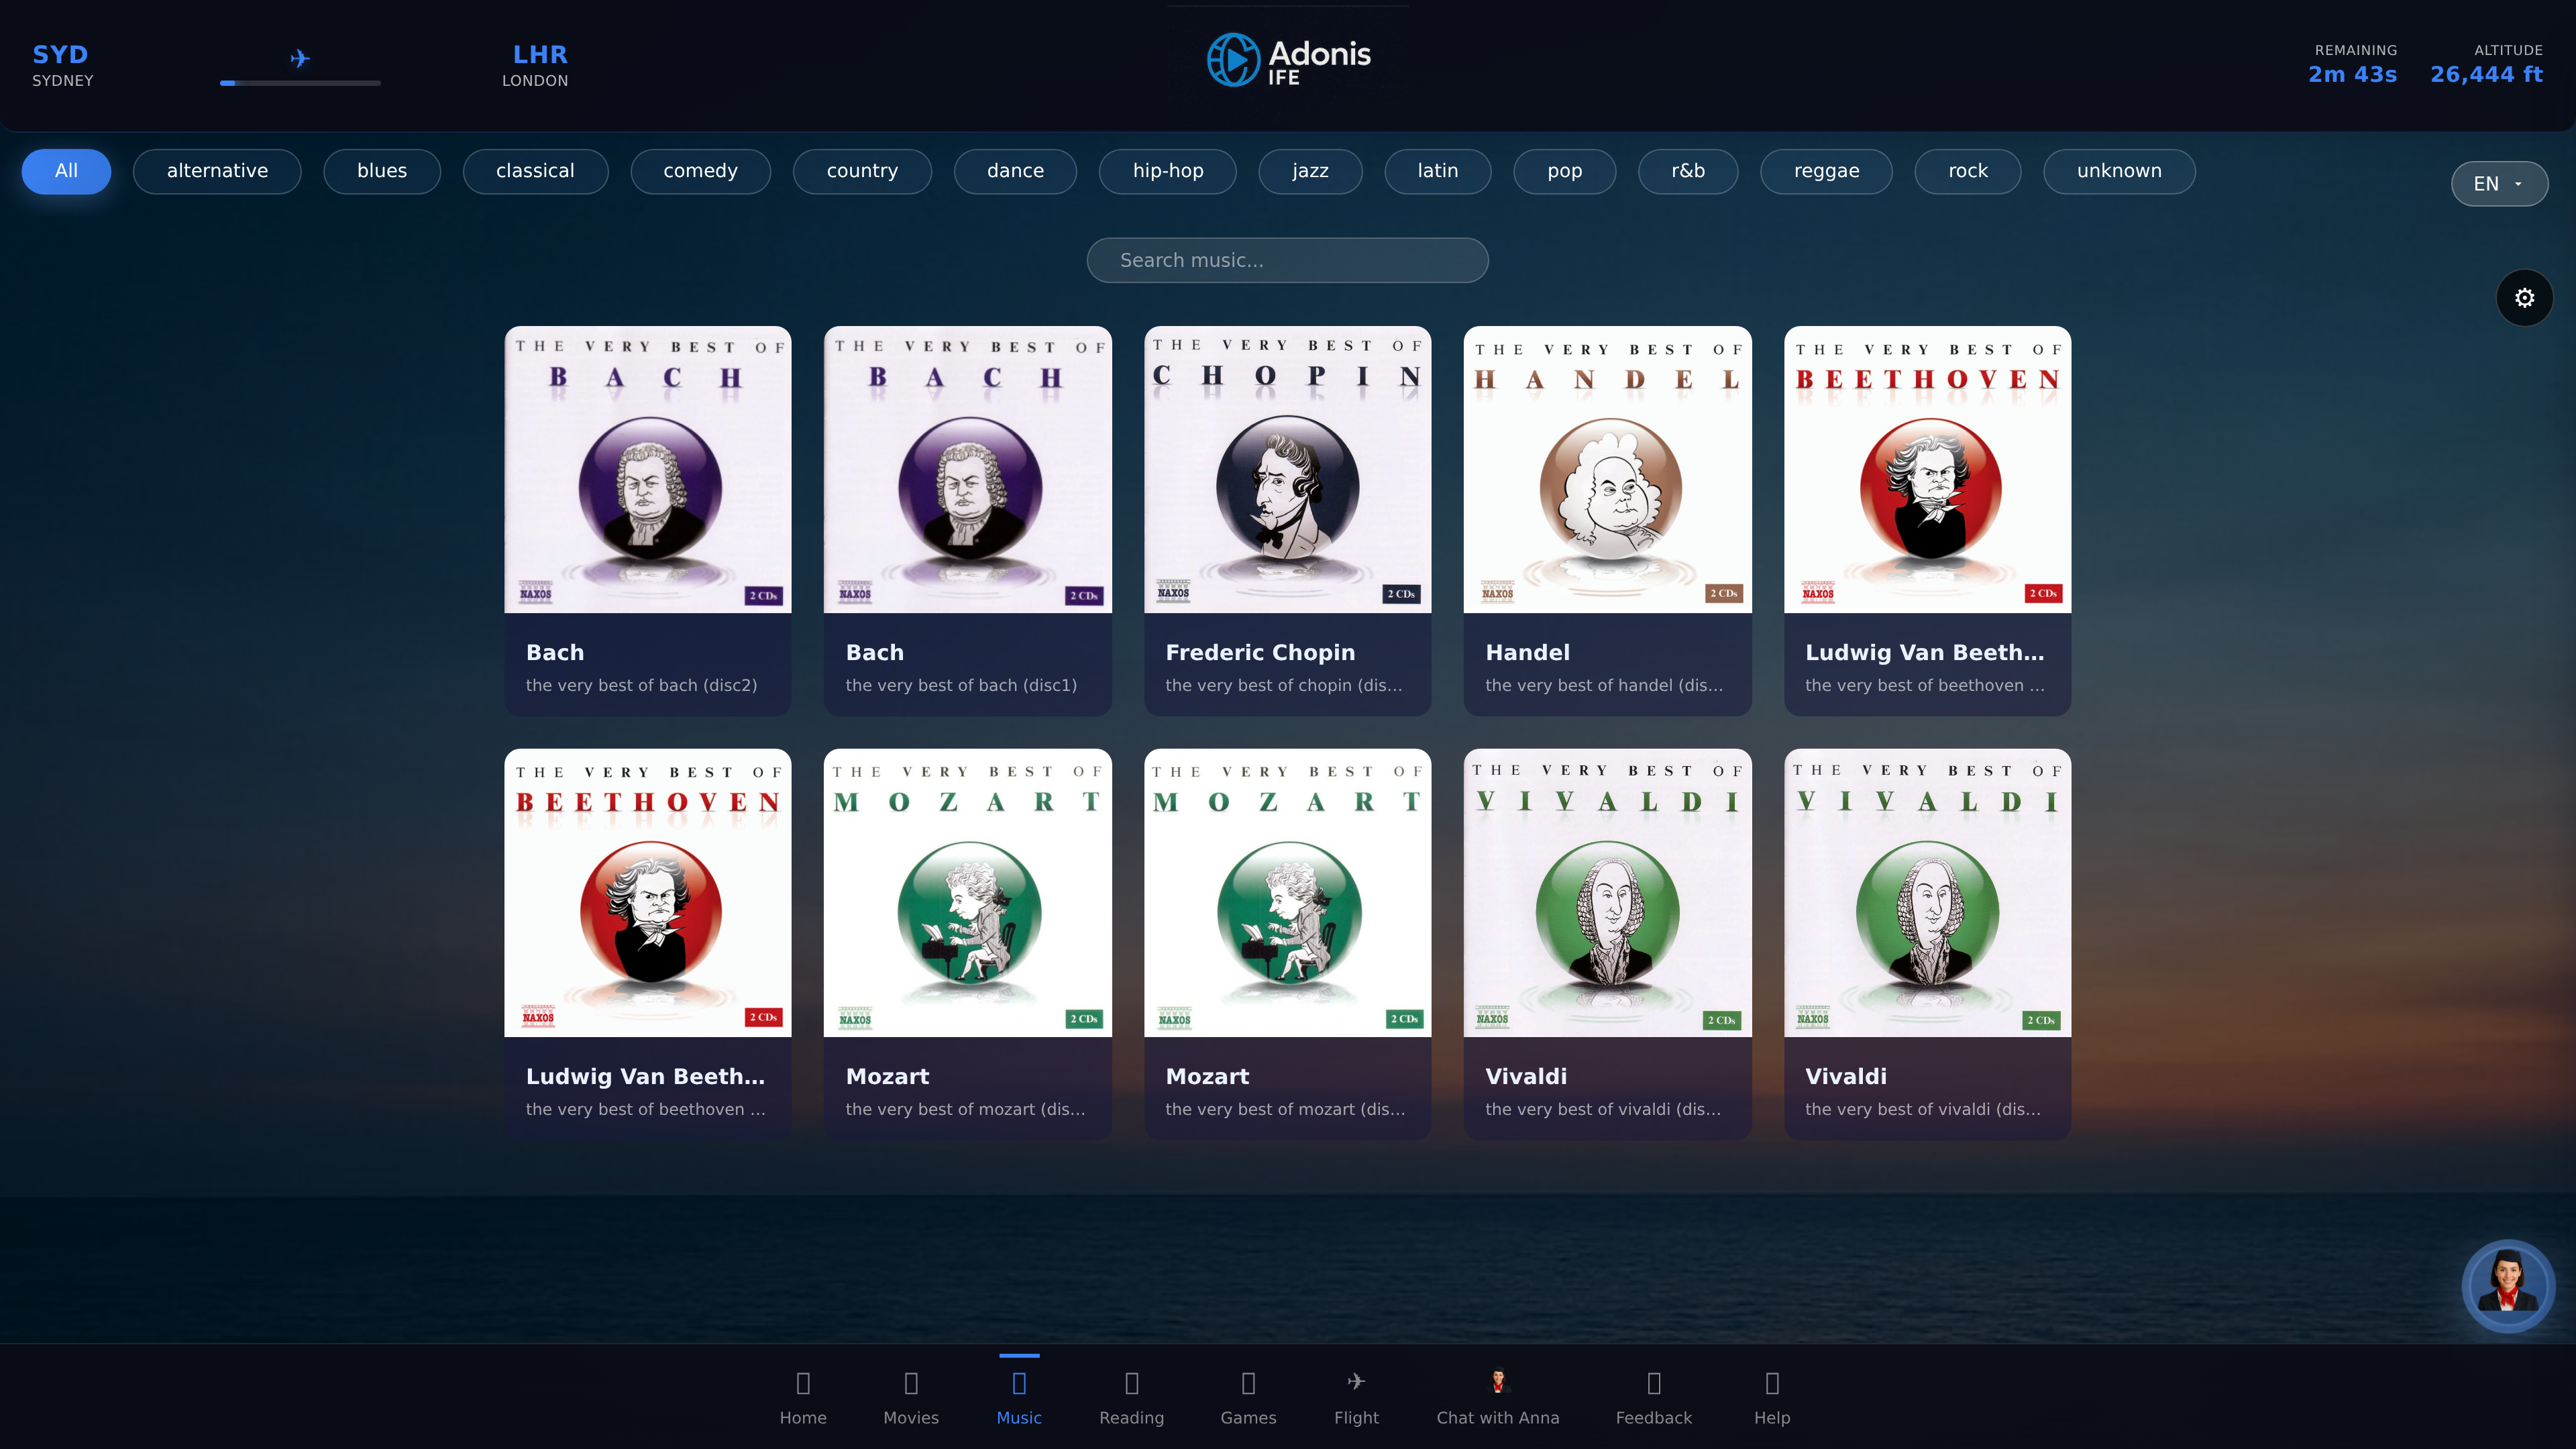
Task: Open Help in bottom navigation
Action: (x=1771, y=1397)
